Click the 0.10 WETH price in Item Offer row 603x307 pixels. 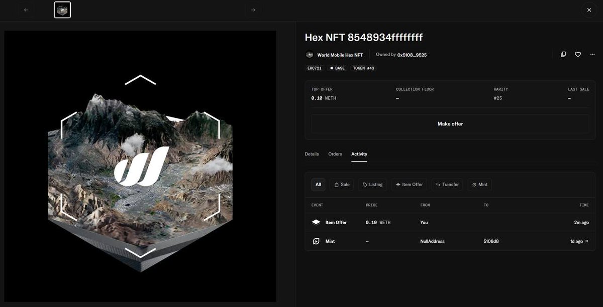[x=378, y=222]
